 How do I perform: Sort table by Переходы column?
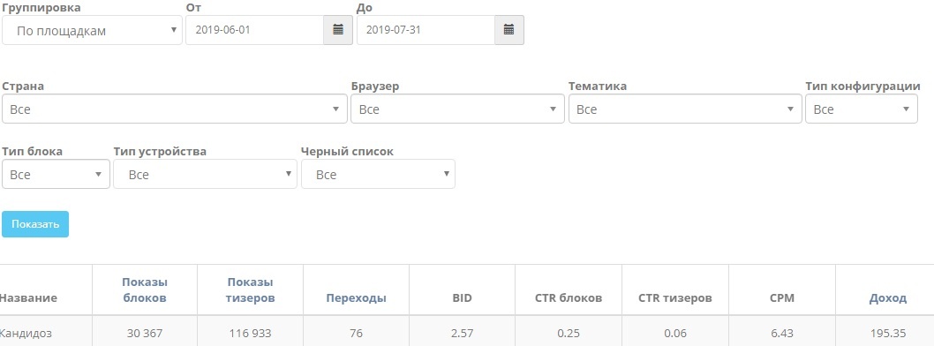(356, 298)
